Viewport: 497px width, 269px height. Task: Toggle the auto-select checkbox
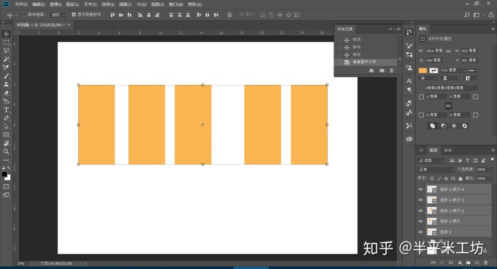(x=23, y=14)
